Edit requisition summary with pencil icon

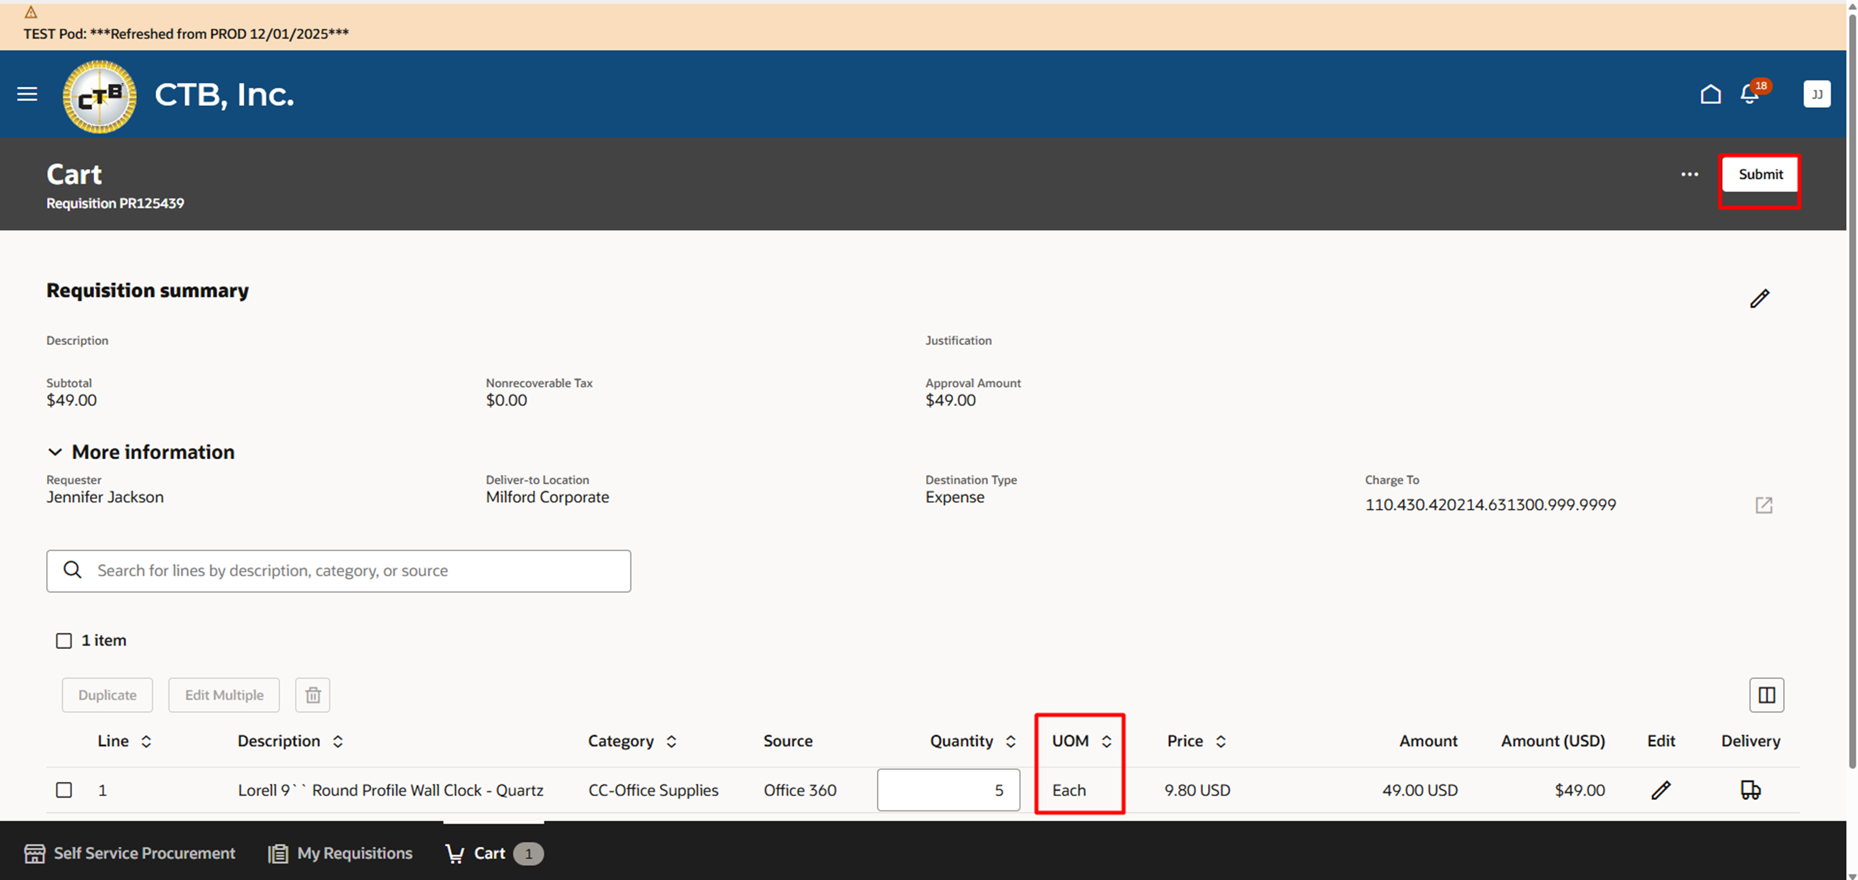click(x=1759, y=299)
